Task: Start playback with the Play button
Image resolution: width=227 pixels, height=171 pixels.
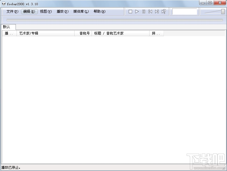Action: click(x=137, y=11)
